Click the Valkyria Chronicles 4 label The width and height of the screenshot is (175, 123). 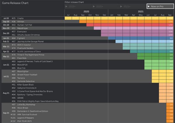click(x=27, y=88)
